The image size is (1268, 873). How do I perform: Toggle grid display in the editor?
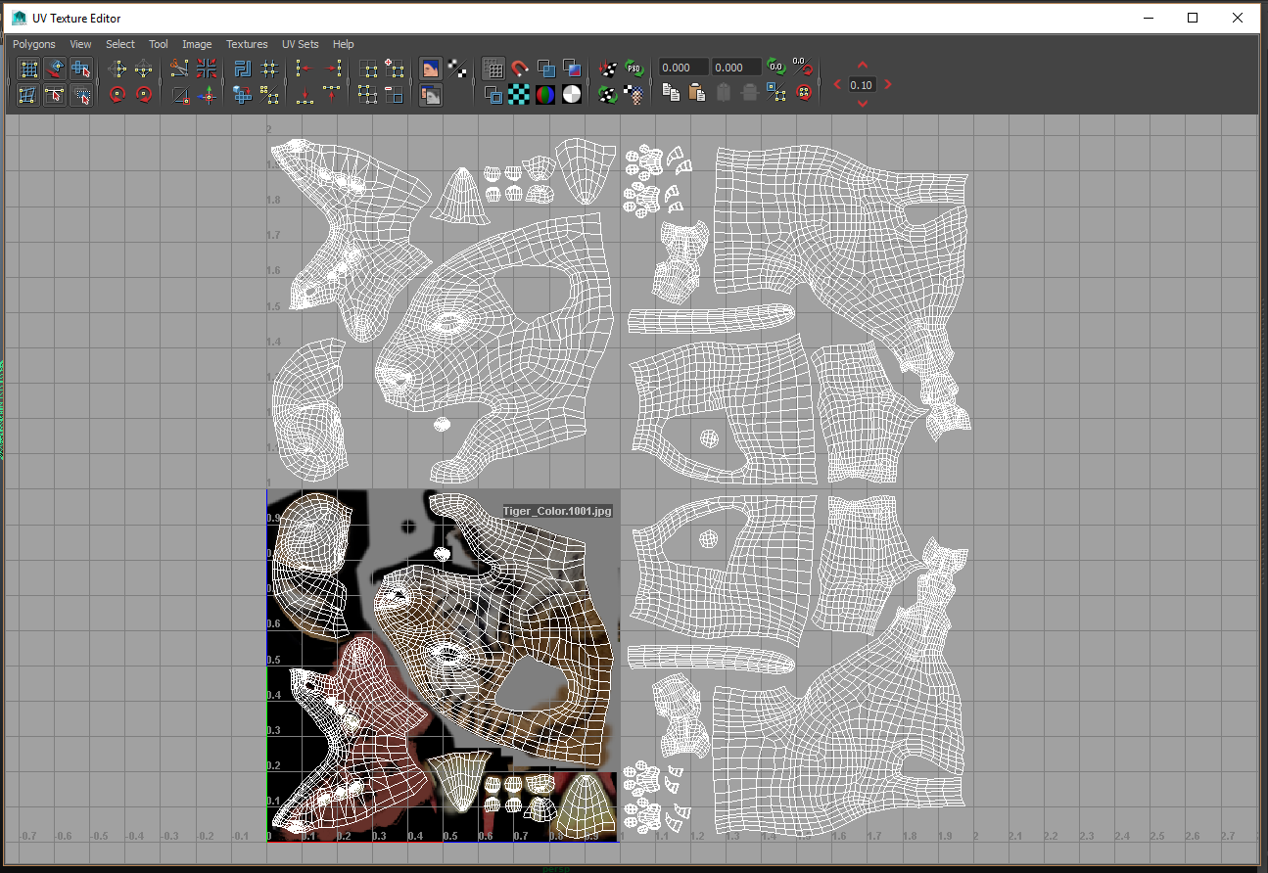click(493, 69)
